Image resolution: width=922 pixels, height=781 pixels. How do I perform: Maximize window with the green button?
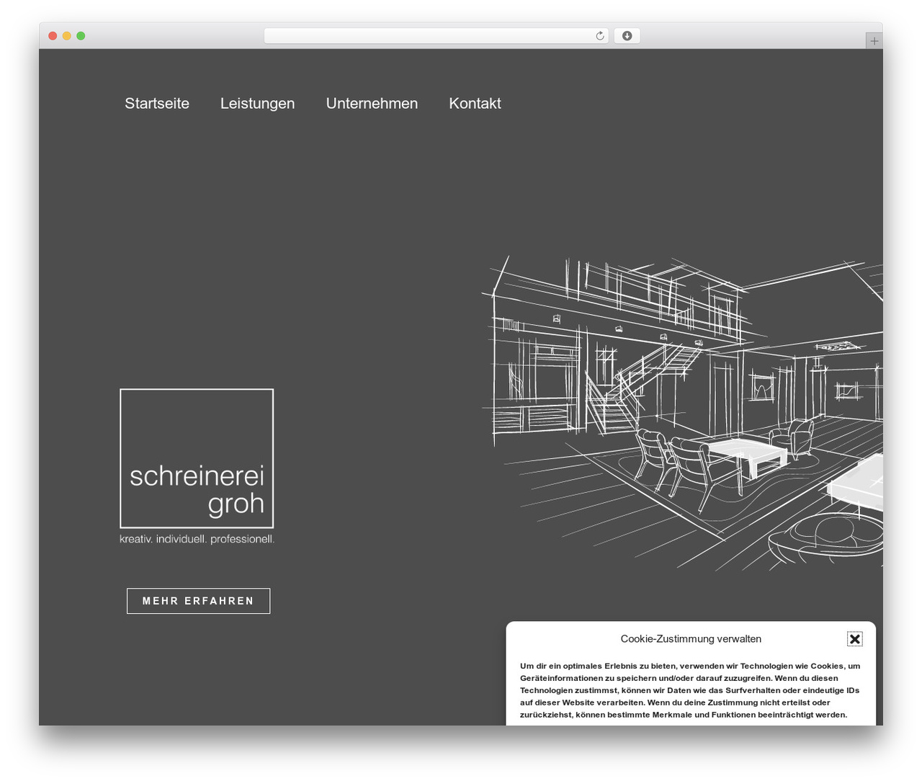point(81,36)
